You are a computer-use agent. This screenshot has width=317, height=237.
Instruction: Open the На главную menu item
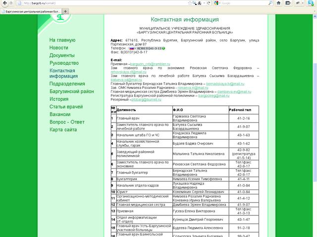click(x=62, y=40)
